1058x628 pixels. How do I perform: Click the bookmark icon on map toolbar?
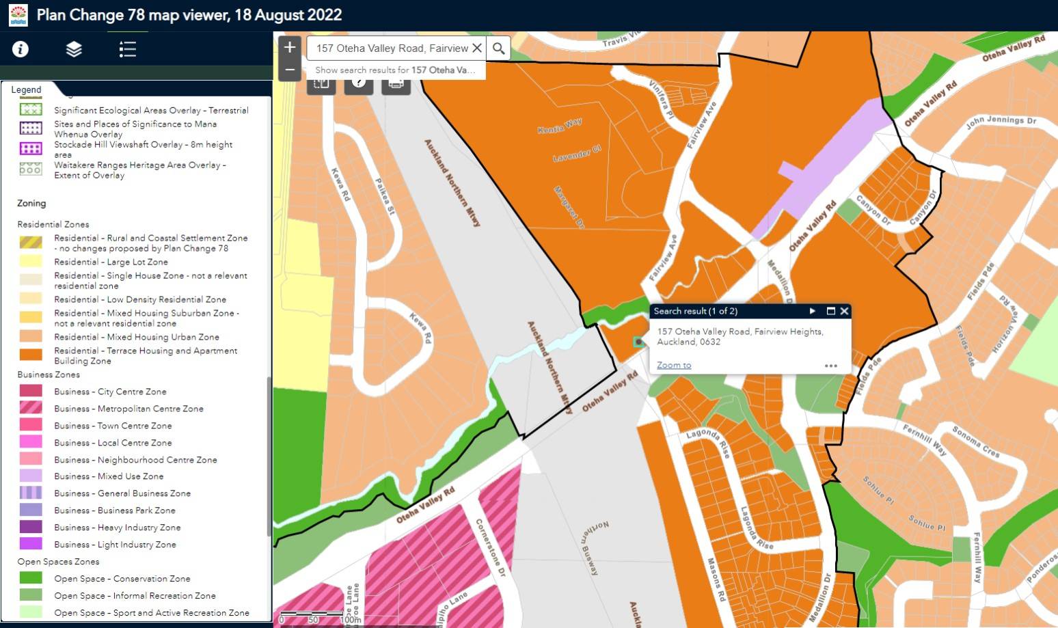pyautogui.click(x=321, y=85)
